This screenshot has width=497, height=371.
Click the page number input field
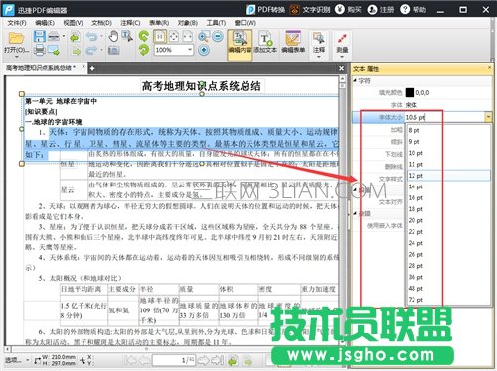click(x=174, y=360)
